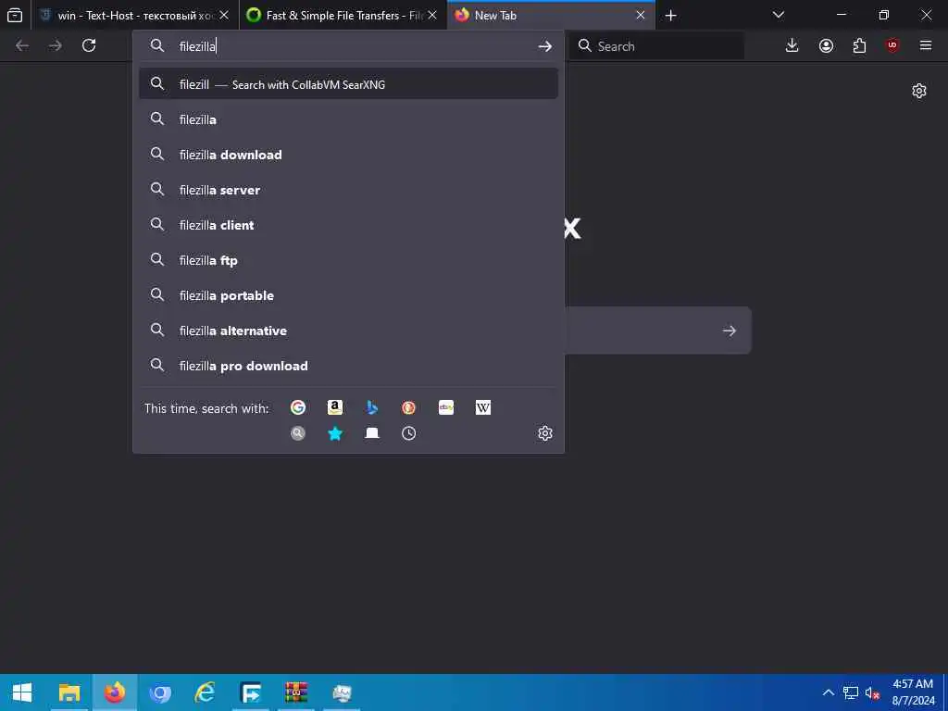This screenshot has height=711, width=948.
Task: Click the Firefox taskbar icon
Action: (x=114, y=692)
